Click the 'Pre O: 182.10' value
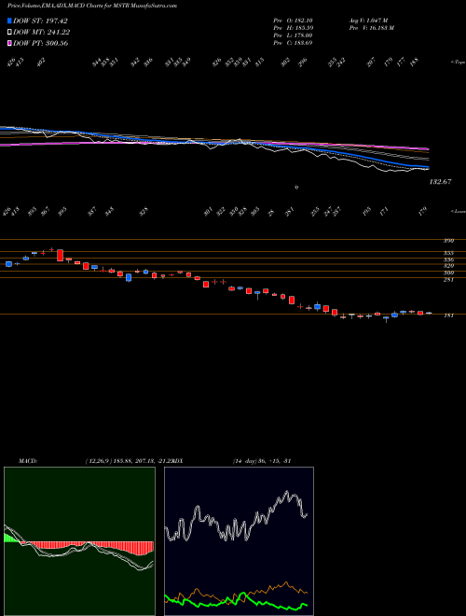The image size is (466, 616). [293, 21]
